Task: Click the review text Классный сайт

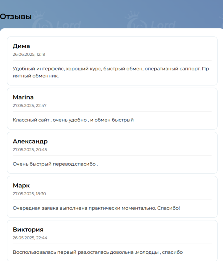Action: [x=73, y=120]
